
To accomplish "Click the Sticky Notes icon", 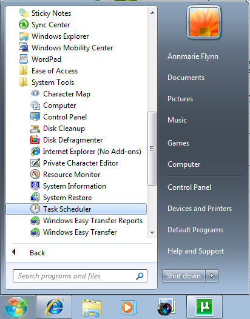I will (x=24, y=13).
